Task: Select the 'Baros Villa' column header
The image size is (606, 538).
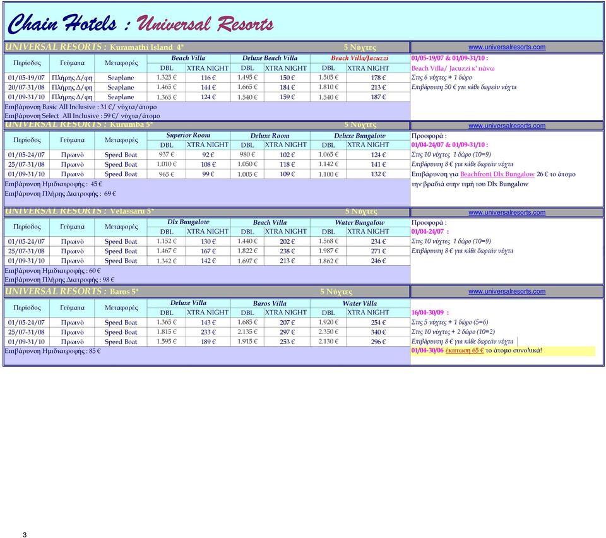Action: pos(270,303)
